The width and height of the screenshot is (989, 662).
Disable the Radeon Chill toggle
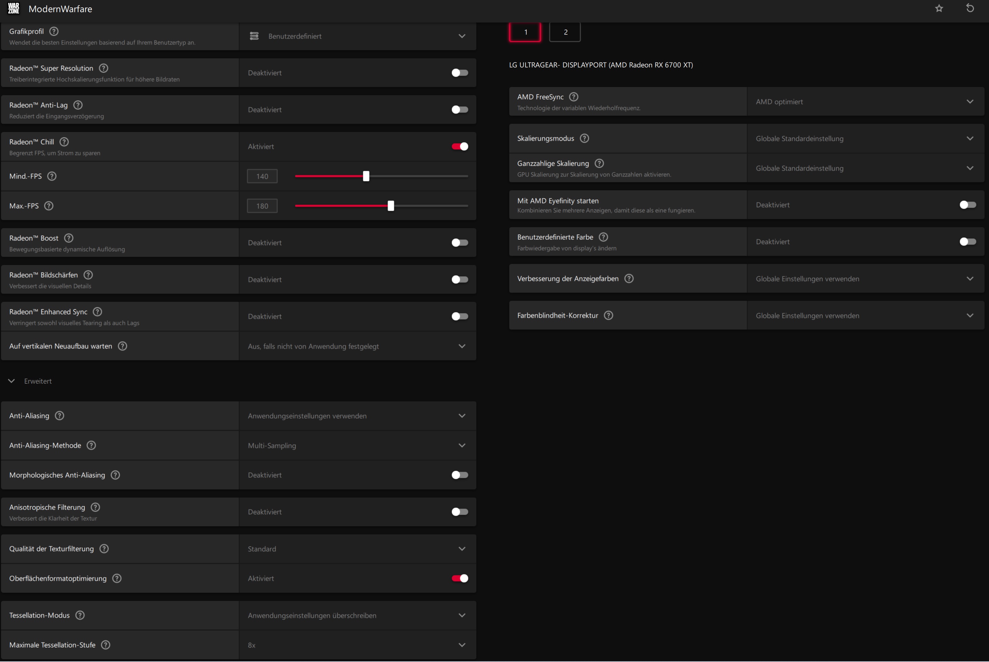(460, 147)
